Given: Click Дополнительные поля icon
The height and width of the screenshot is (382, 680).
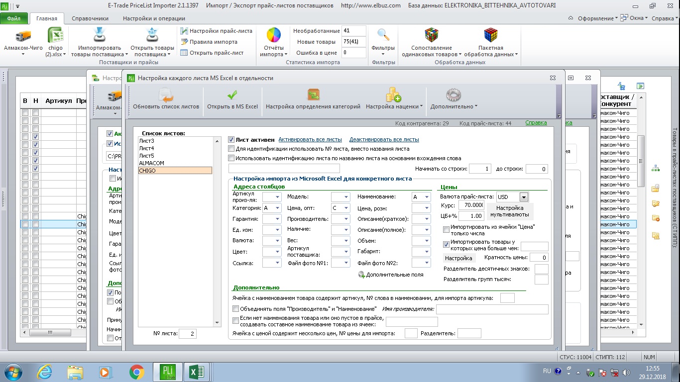Looking at the screenshot, I should click(362, 275).
